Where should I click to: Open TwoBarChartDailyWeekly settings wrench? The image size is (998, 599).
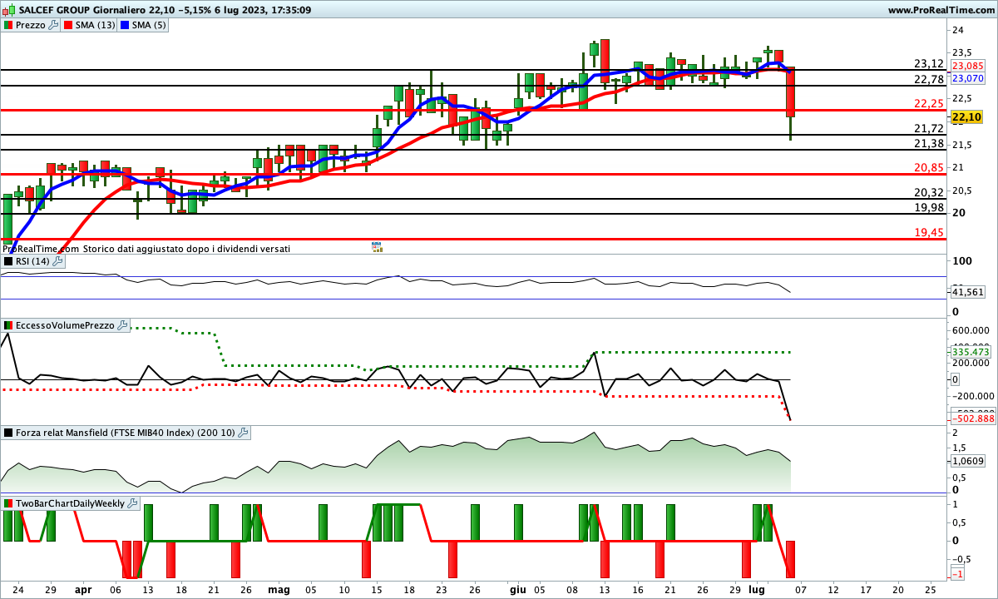(x=133, y=503)
